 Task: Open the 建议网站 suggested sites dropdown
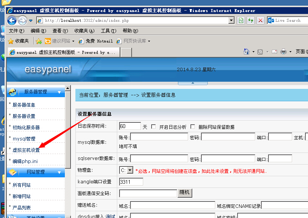(x=60, y=41)
